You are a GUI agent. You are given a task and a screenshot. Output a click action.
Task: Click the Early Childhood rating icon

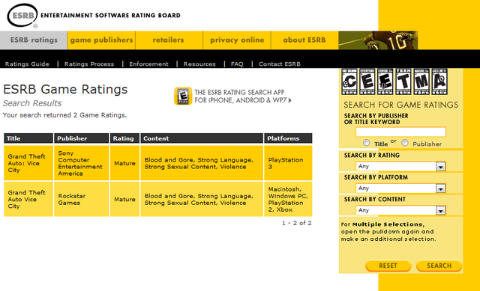(349, 82)
